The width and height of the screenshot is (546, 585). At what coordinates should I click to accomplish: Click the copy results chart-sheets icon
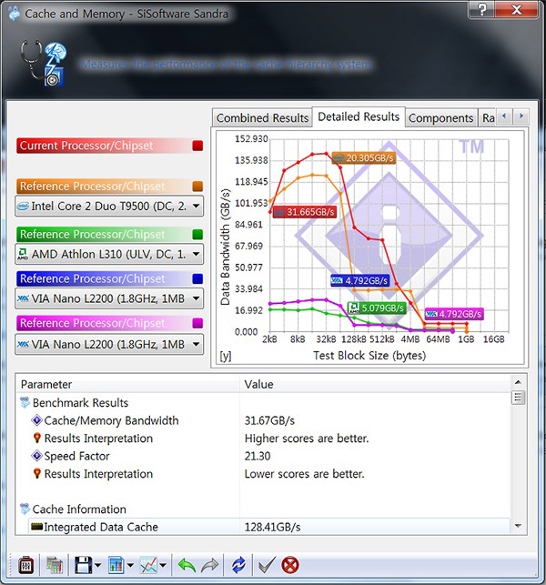click(x=55, y=565)
